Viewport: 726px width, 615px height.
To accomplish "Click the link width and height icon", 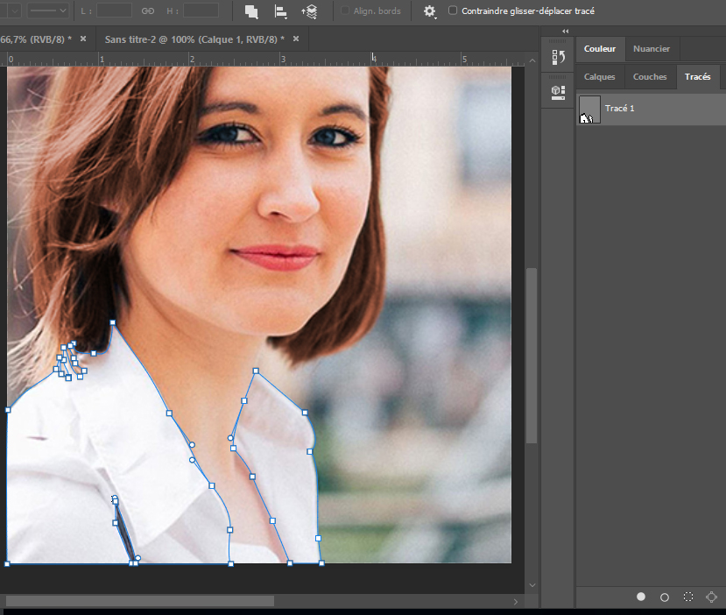I will tap(148, 11).
